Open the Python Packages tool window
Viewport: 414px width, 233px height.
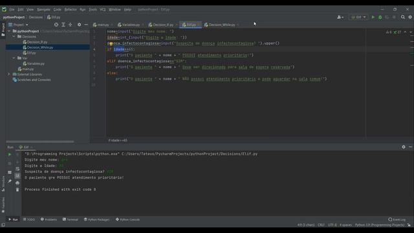coord(96,219)
